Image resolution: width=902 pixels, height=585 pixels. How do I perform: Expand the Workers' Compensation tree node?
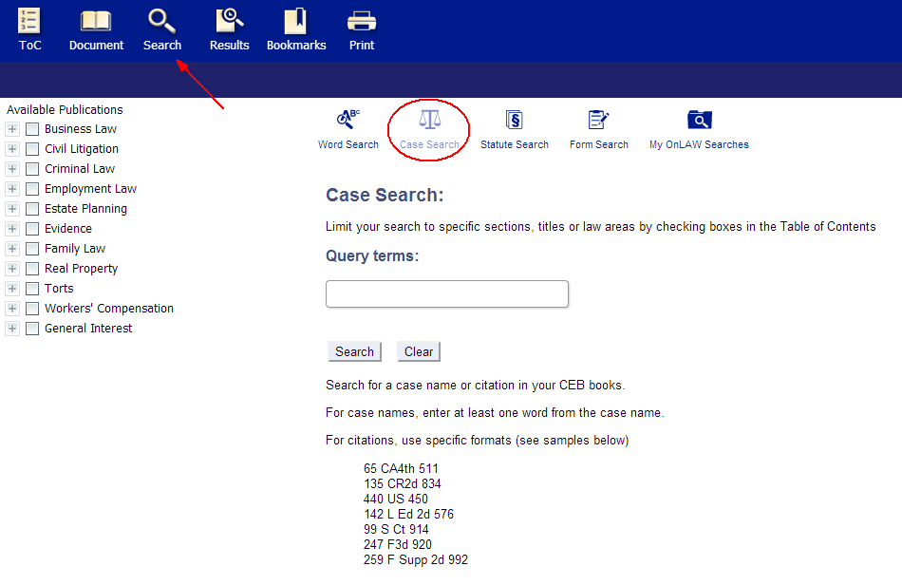[12, 309]
